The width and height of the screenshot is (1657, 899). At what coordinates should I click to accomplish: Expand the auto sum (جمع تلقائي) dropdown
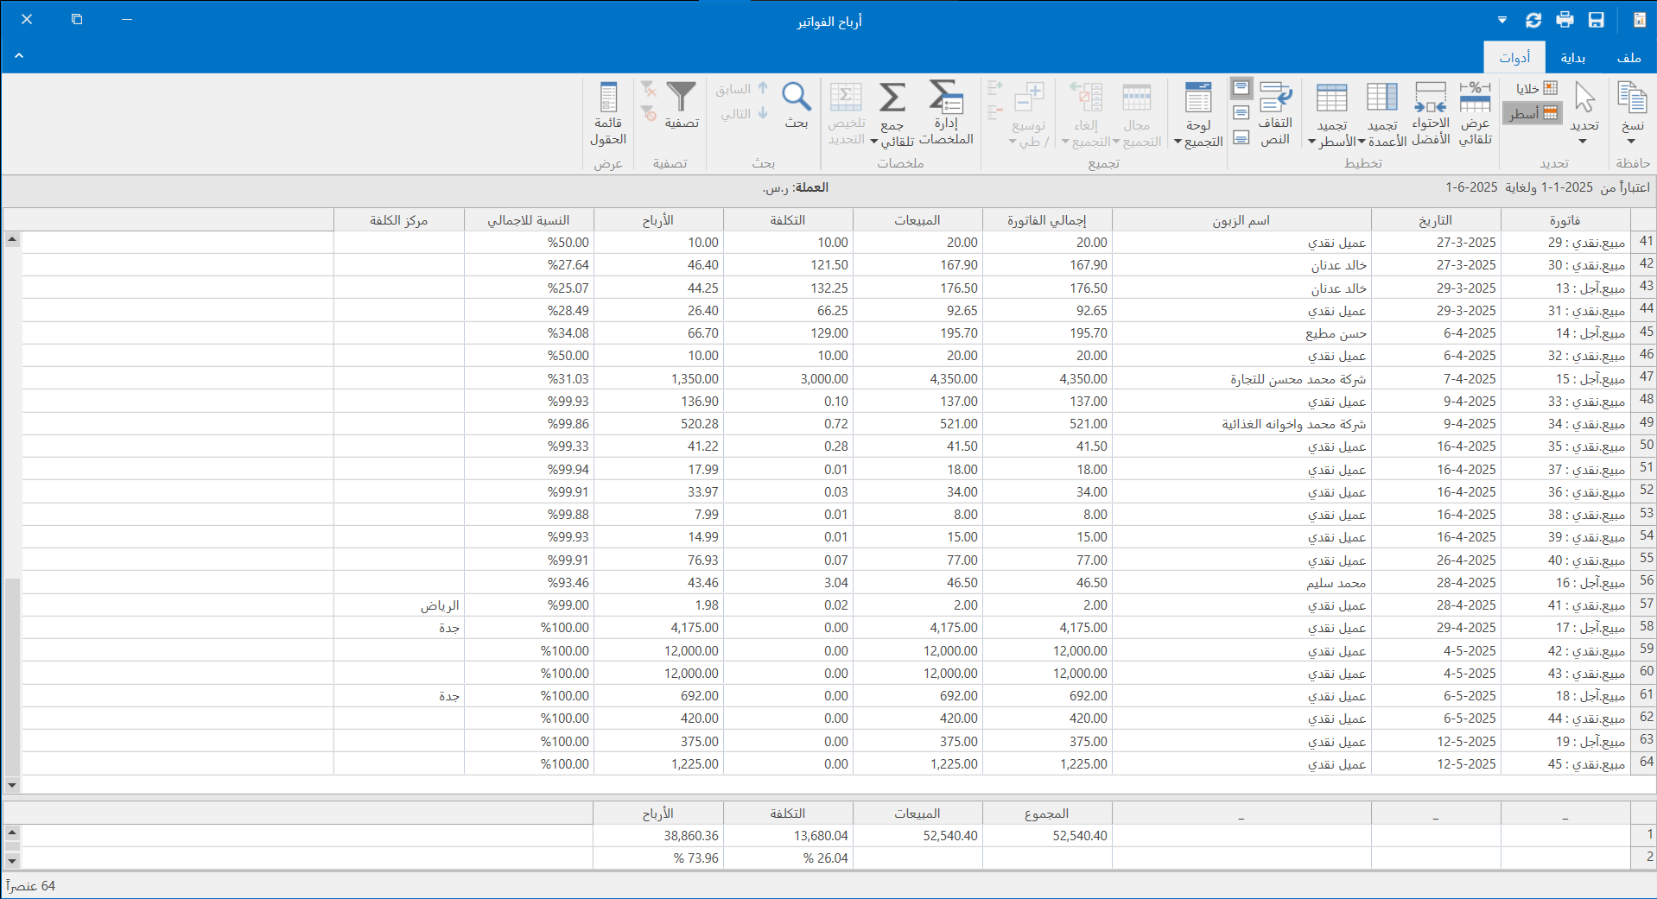874,142
